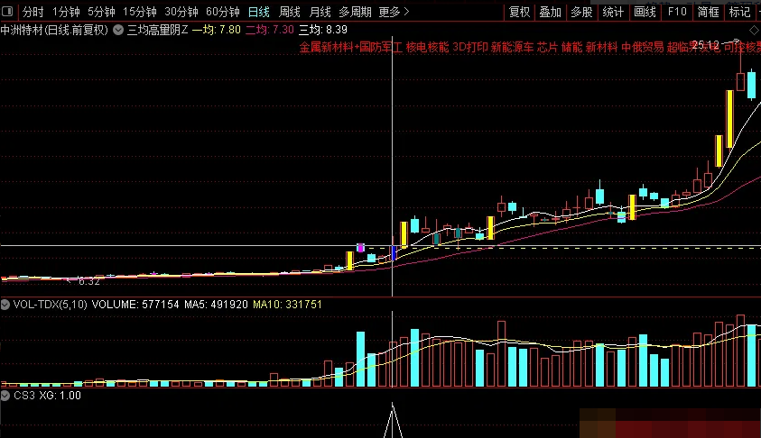Click the 3D打印 concept tag
The height and width of the screenshot is (438, 761).
pyautogui.click(x=469, y=47)
